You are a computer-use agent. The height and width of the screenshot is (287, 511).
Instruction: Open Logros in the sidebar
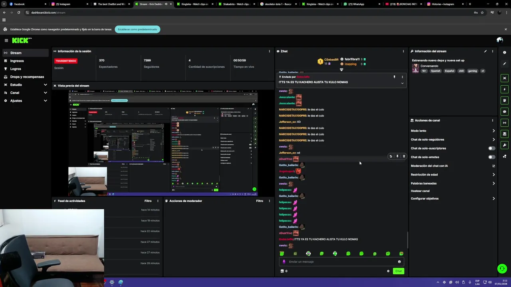coord(25,69)
